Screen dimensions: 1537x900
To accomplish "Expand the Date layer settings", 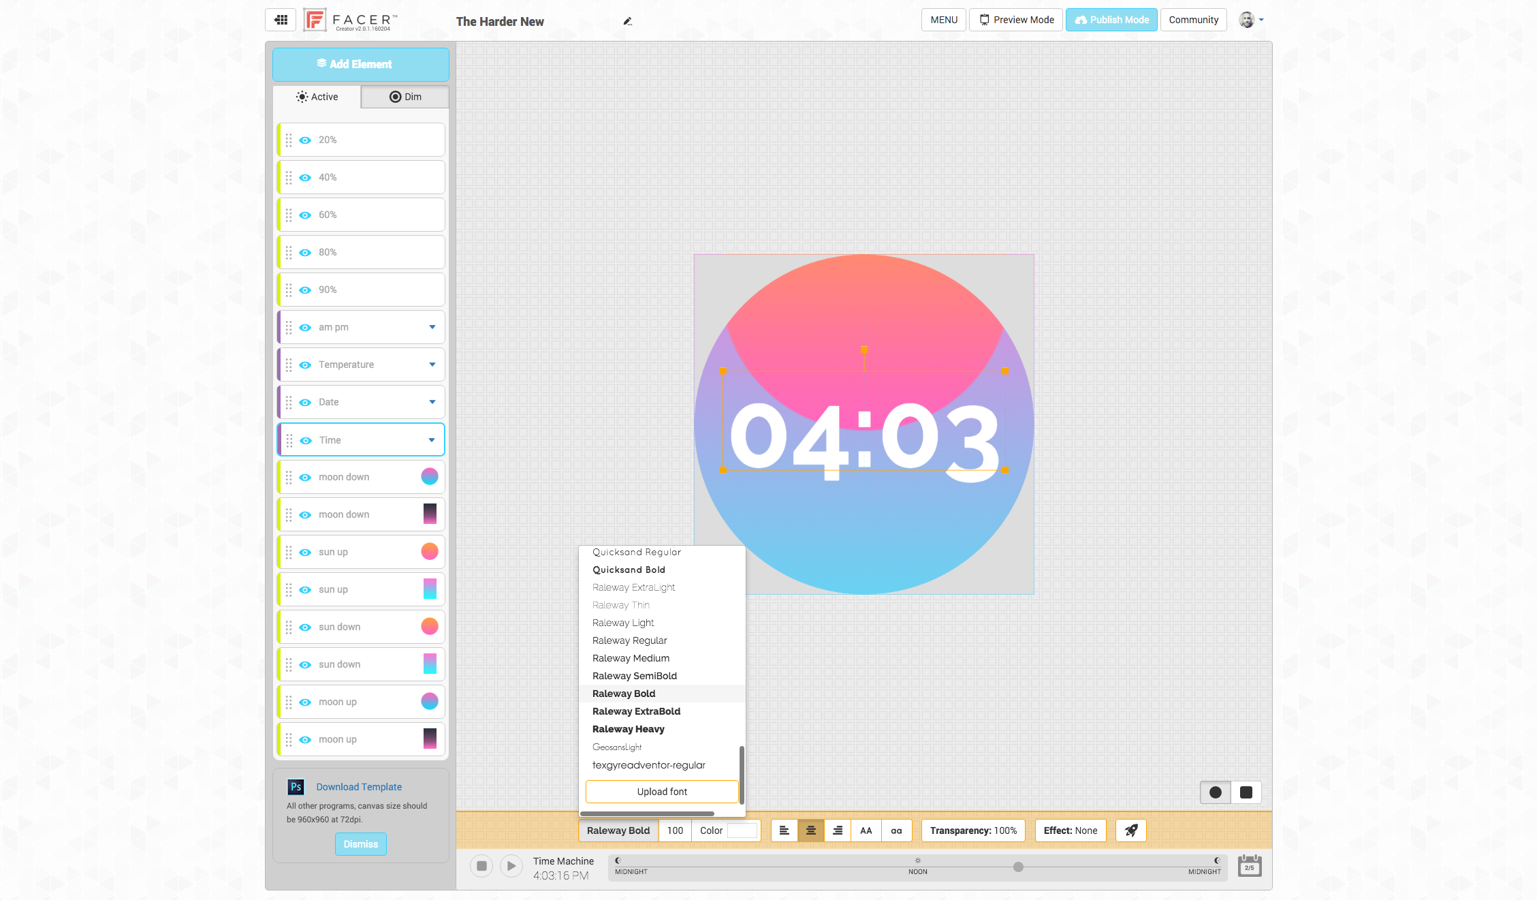I will (432, 402).
